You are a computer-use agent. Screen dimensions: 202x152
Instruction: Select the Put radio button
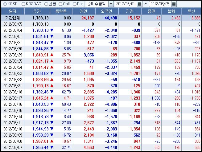(x=75, y=4)
